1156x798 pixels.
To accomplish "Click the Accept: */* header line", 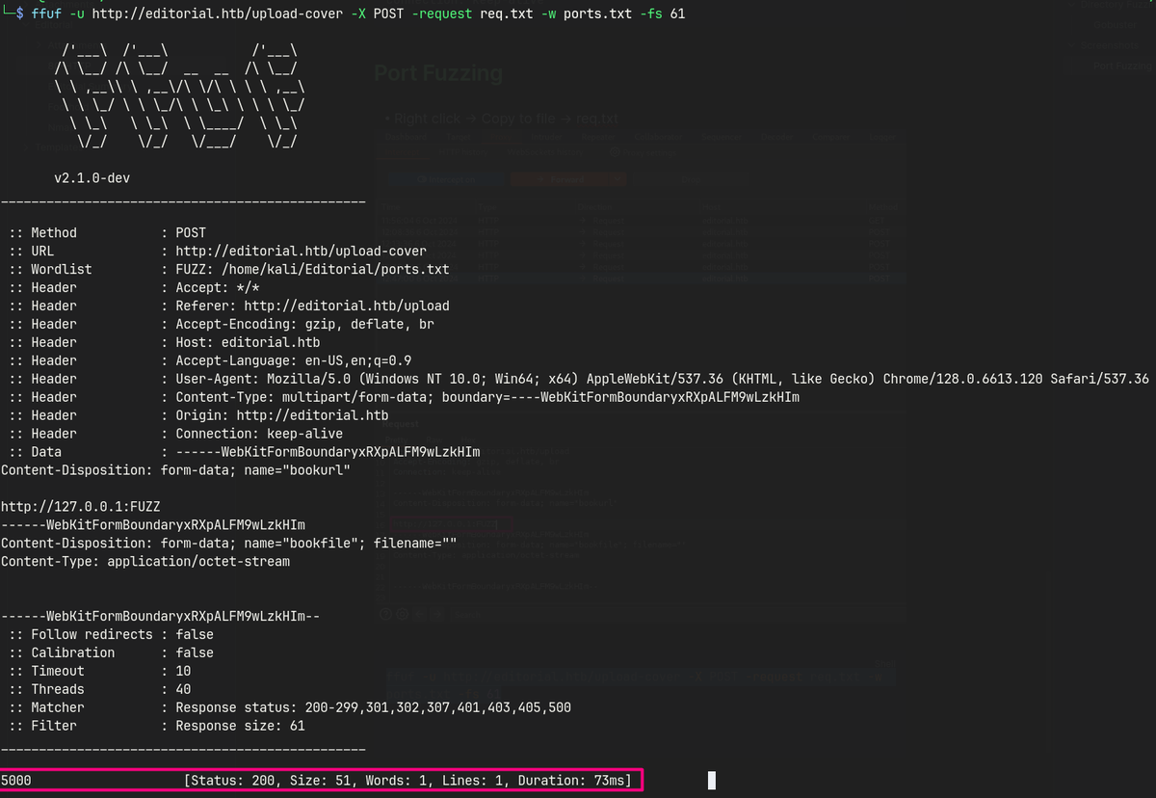I will (217, 288).
